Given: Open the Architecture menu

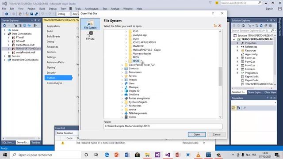Looking at the screenshot, I should tap(92, 9).
